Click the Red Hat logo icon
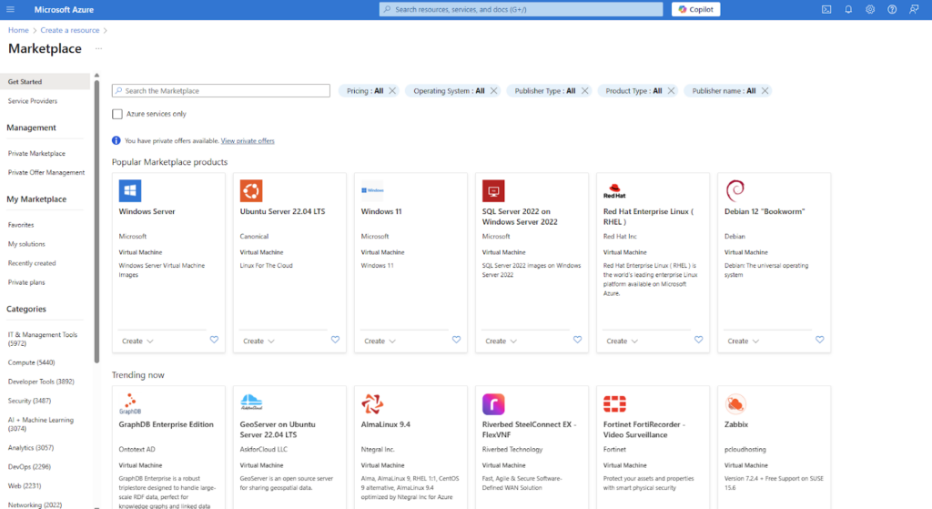 pos(614,191)
